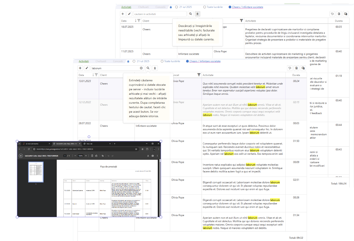The height and width of the screenshot is (241, 354).
Task: Switch to the 'Activitati' tab in the lower panel
Action: (84, 61)
